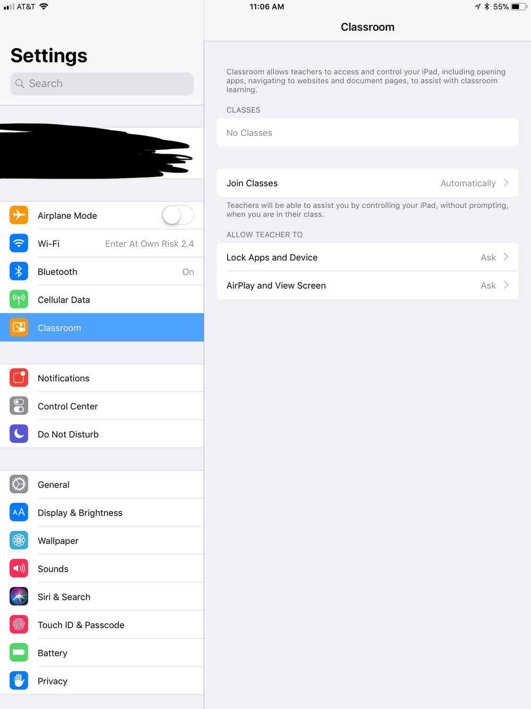
Task: Tap the green Cellular Data antenna icon
Action: pos(19,299)
